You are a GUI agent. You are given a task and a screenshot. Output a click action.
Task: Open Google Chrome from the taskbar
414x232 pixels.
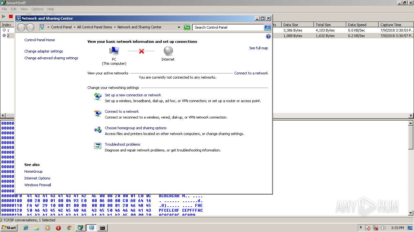[x=69, y=228]
